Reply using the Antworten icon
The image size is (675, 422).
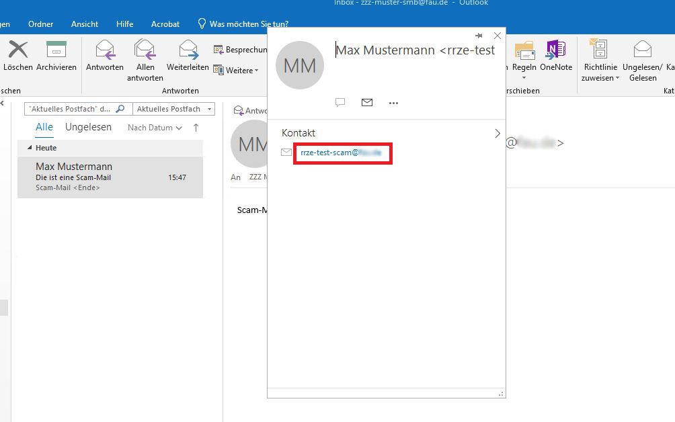coord(105,50)
